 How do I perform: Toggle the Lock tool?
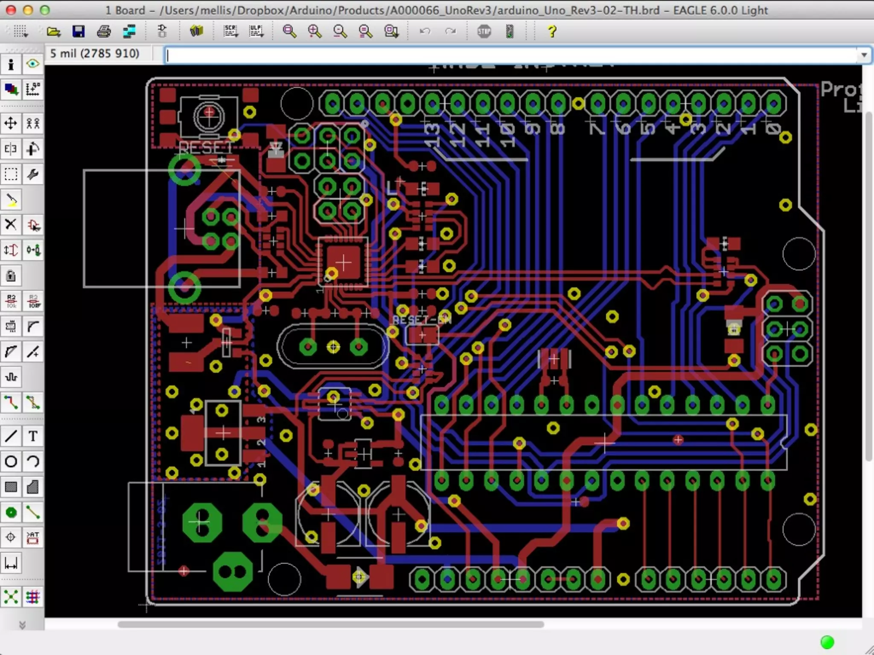(11, 276)
